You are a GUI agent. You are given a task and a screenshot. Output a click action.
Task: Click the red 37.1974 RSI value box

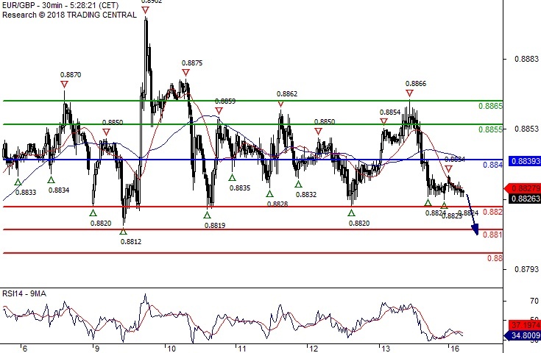pyautogui.click(x=525, y=325)
